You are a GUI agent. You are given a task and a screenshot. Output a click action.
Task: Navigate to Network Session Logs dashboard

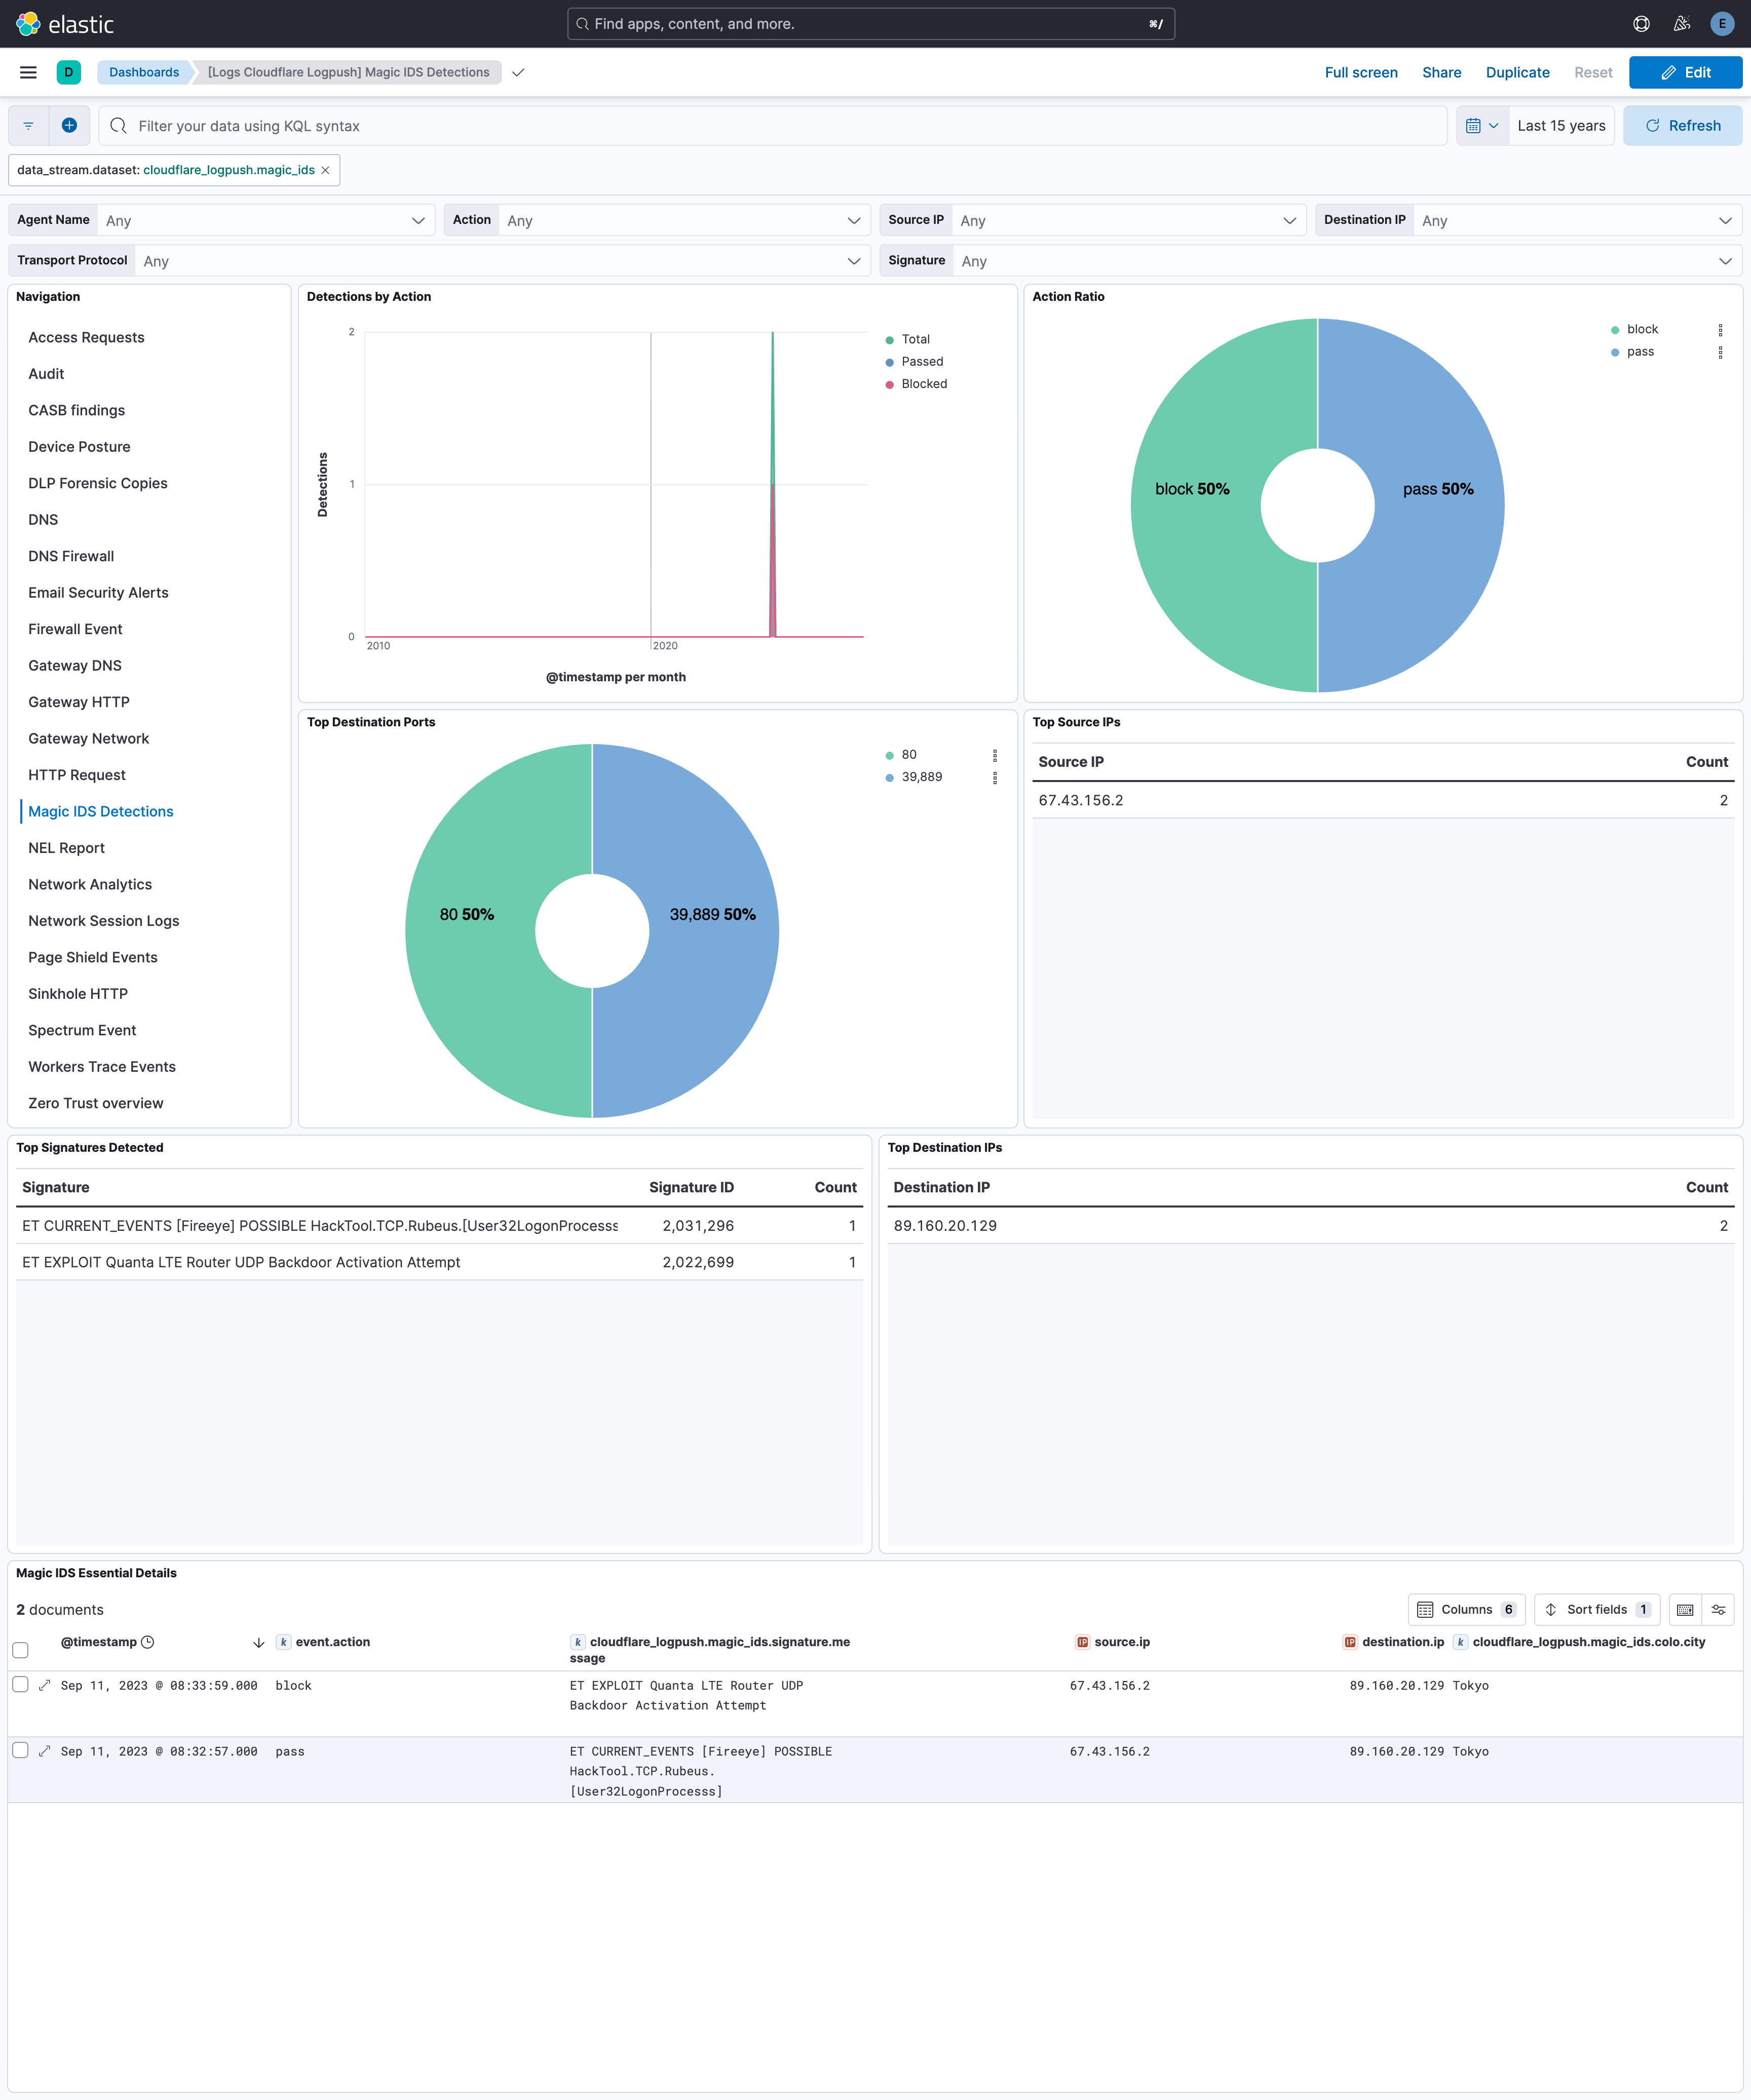[104, 921]
